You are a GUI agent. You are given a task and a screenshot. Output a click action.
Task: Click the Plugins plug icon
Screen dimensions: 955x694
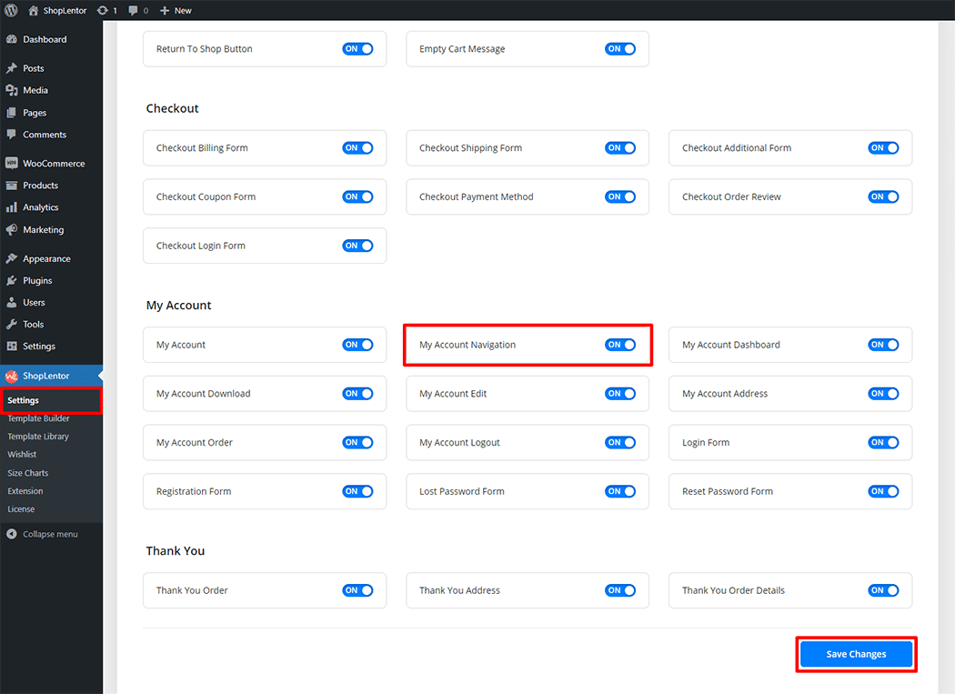coord(12,280)
